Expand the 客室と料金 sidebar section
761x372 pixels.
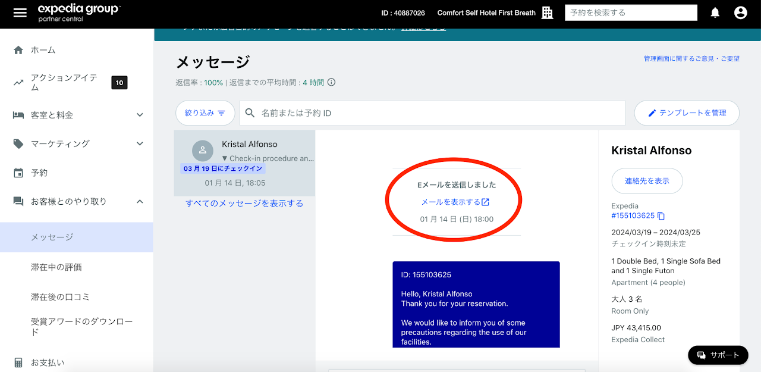(140, 115)
